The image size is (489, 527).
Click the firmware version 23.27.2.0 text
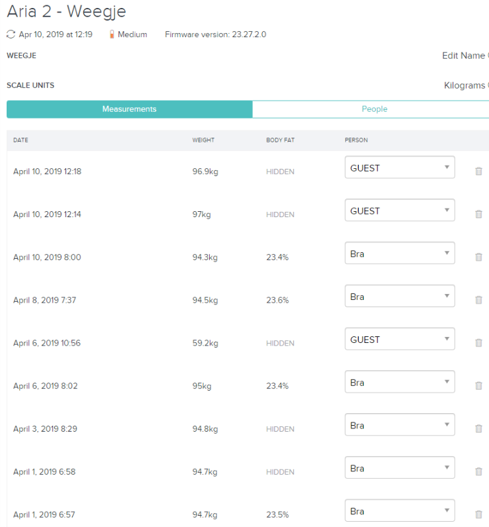[215, 34]
